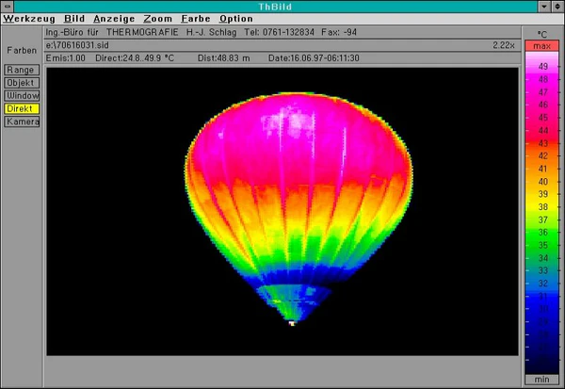Click the green 35 degree scale band
Screen dimensions: 565x389
542,244
